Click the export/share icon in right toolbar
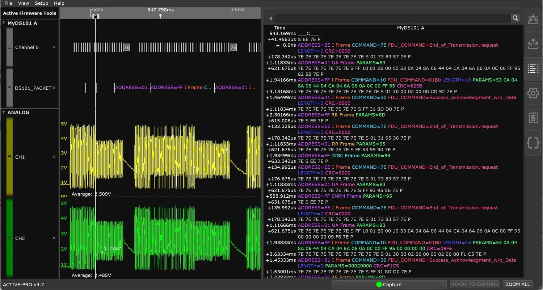 533,43
